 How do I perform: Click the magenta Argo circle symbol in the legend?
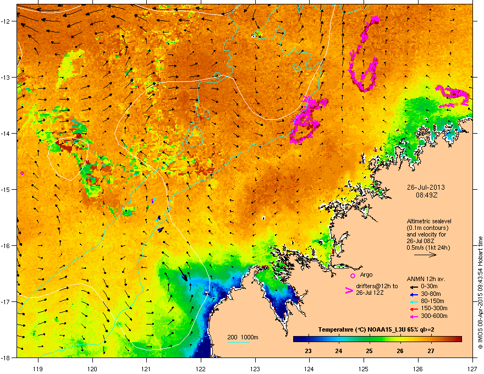pyautogui.click(x=353, y=276)
